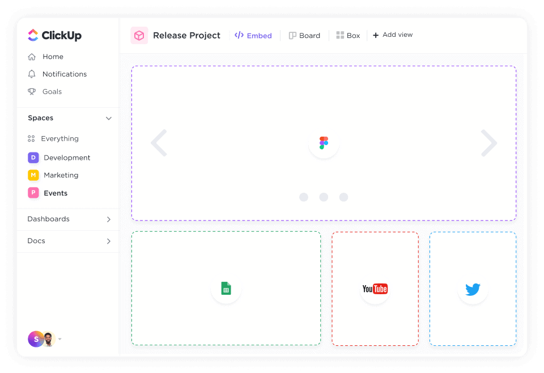
Task: Expand the Dashboards chevron
Action: click(109, 219)
